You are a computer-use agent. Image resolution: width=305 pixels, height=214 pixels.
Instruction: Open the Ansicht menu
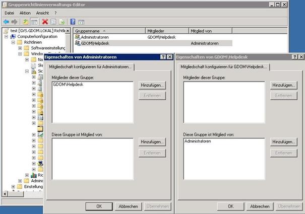pos(42,13)
